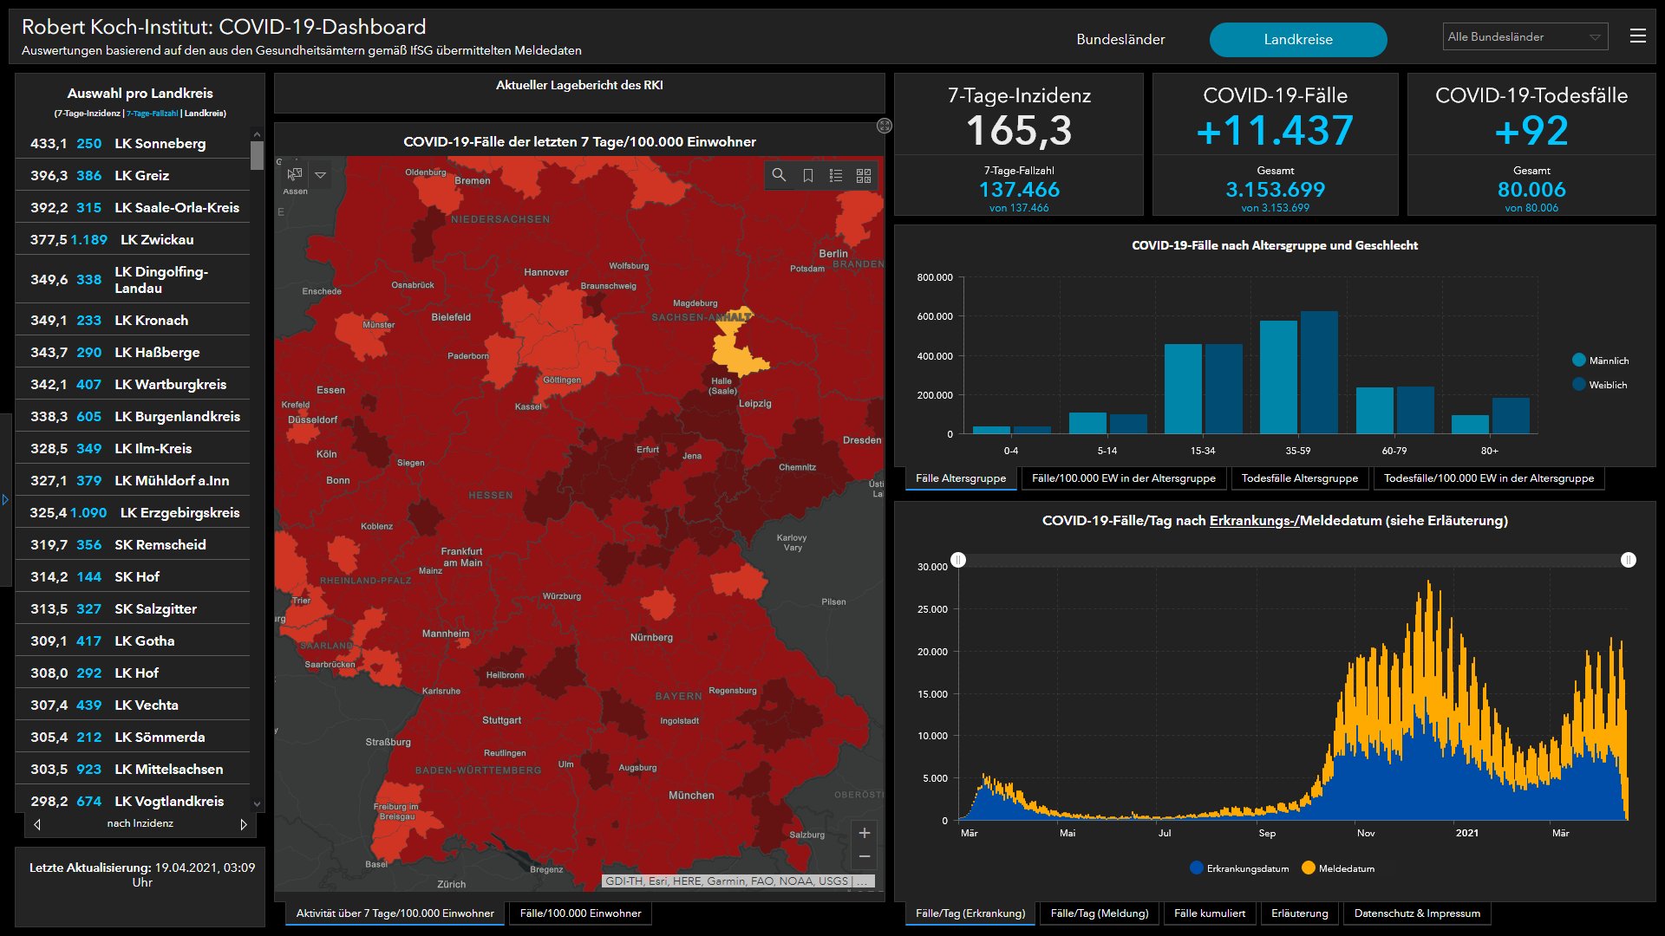
Task: Grab the left time range slider handle
Action: 958,560
